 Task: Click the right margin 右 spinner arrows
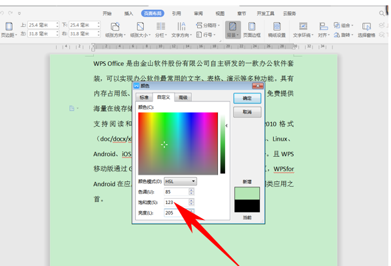pyautogui.click(x=99, y=34)
